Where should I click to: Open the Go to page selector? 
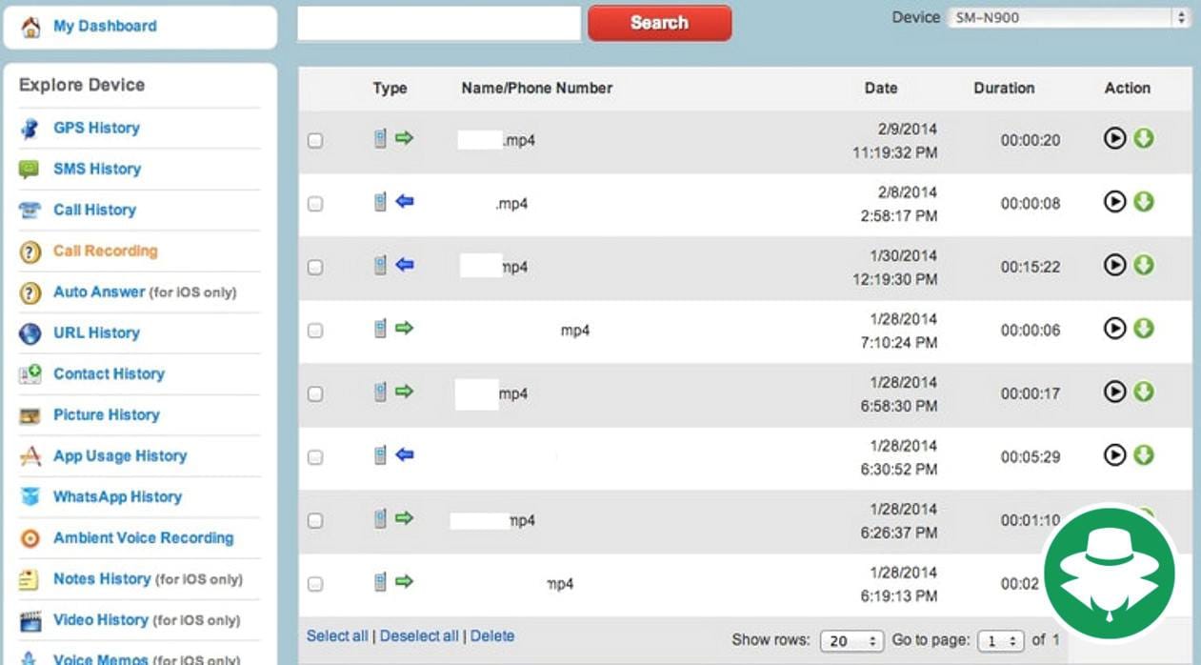click(998, 640)
